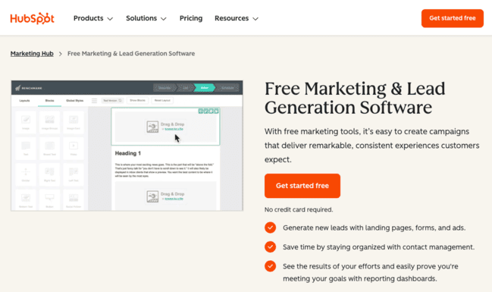
Task: Expand the Resources menu
Action: pos(237,18)
